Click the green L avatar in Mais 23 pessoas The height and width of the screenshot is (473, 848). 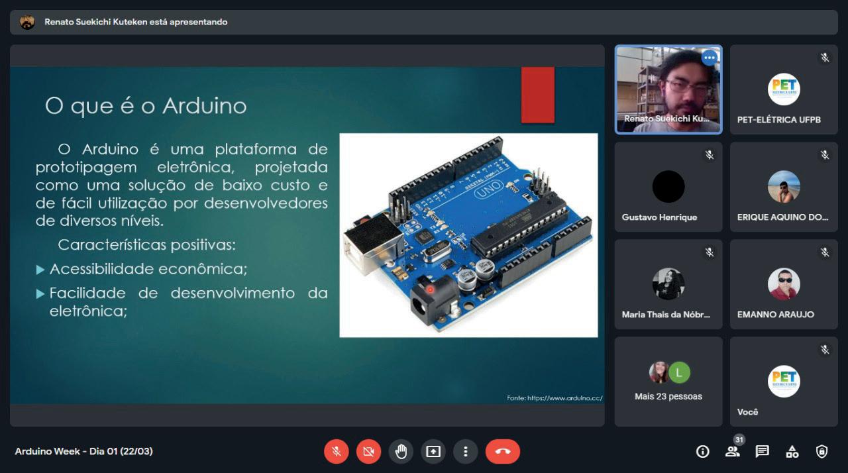point(679,373)
